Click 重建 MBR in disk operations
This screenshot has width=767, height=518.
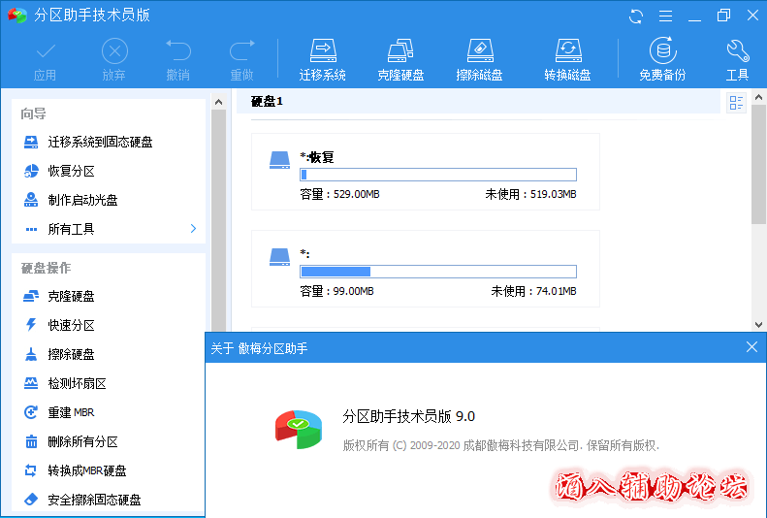[x=73, y=412]
